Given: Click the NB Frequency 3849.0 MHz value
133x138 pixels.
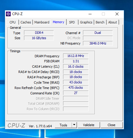Looking at the screenshot, I should pyautogui.click(x=98, y=43).
